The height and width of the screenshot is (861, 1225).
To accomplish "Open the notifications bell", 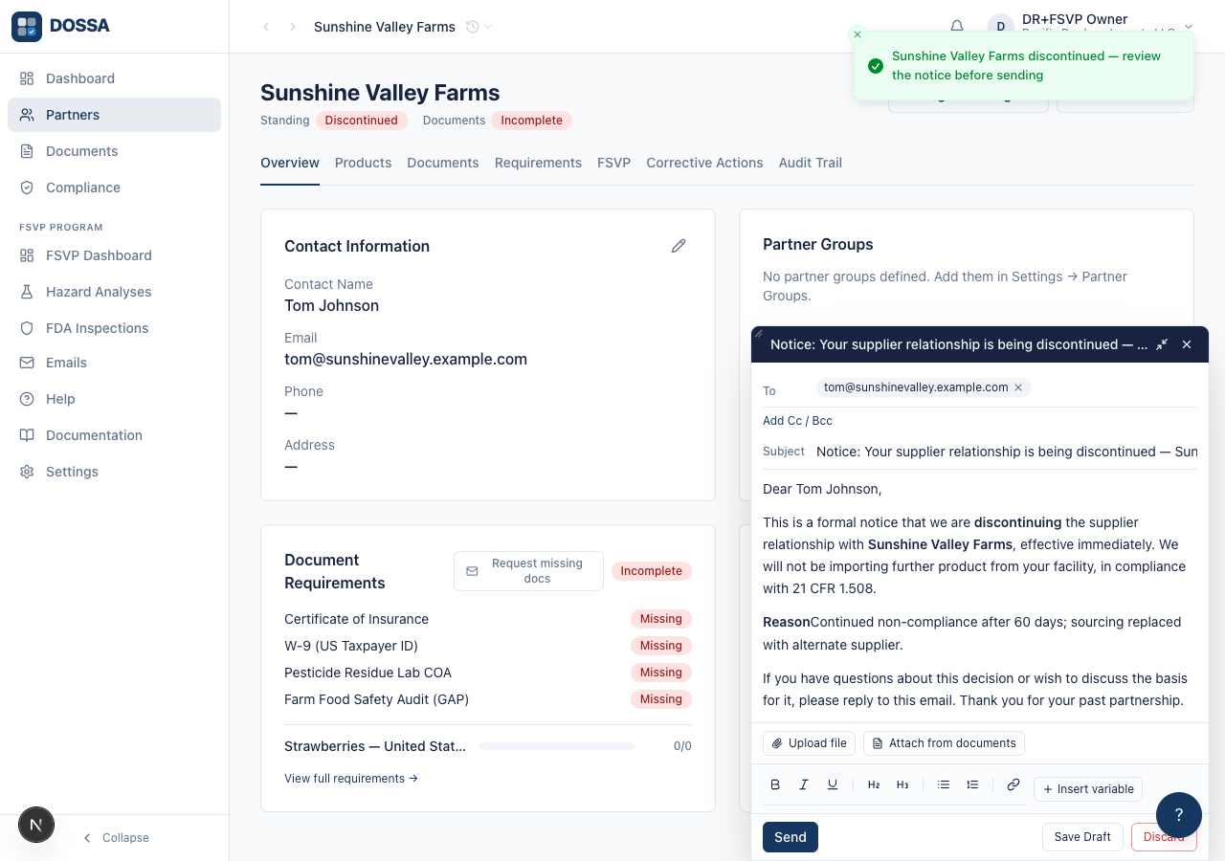I will (957, 27).
